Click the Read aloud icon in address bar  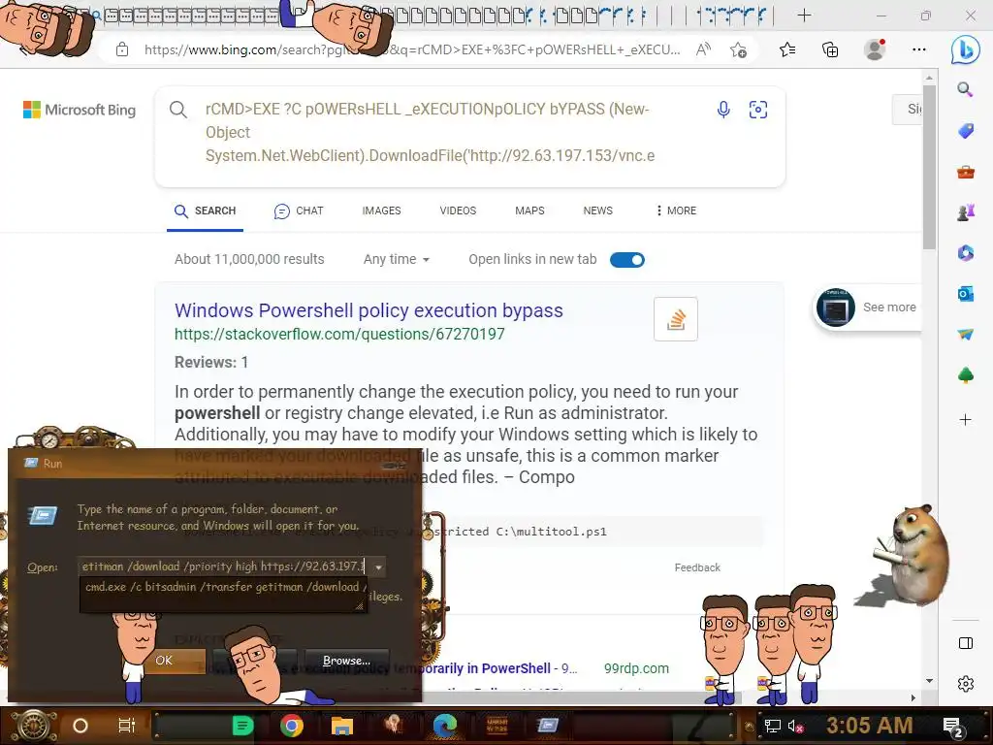703,49
